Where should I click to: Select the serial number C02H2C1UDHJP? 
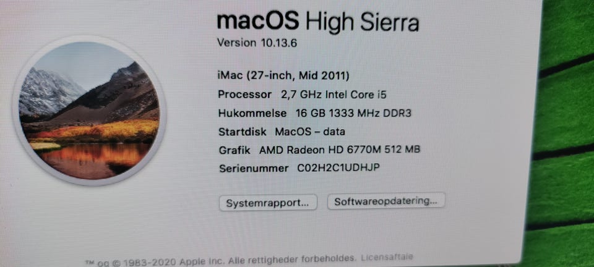click(x=338, y=167)
